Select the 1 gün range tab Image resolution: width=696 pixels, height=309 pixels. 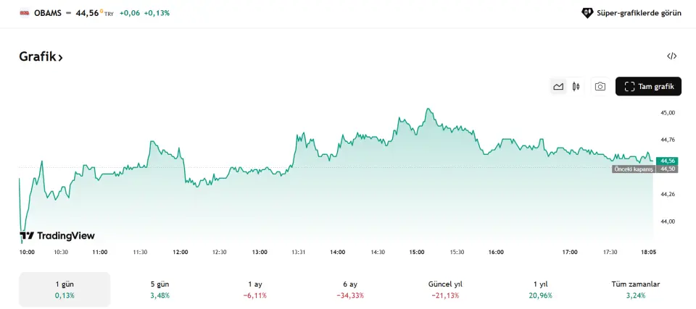pyautogui.click(x=65, y=289)
